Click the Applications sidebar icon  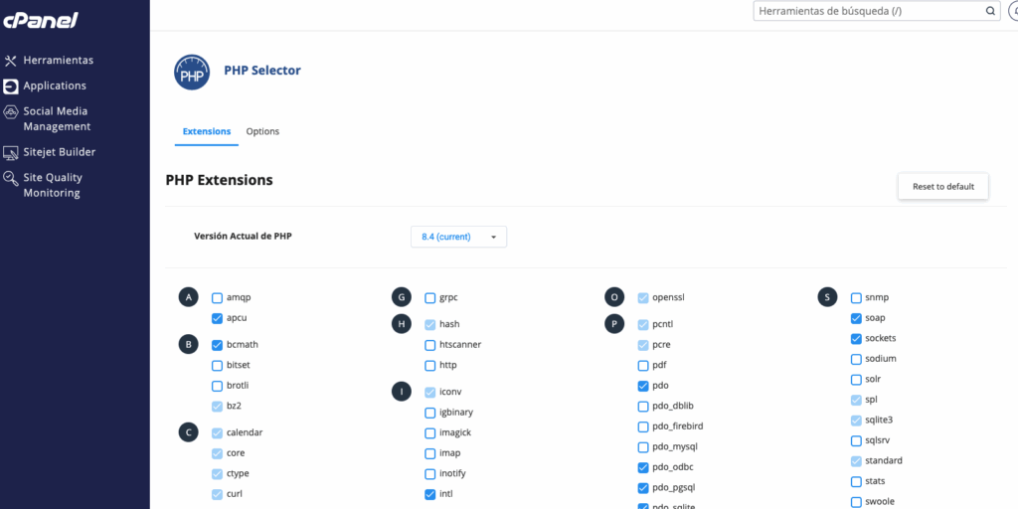click(x=10, y=85)
